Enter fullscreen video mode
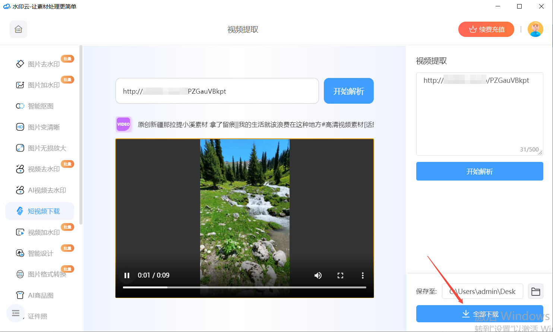The width and height of the screenshot is (553, 332). pyautogui.click(x=340, y=275)
